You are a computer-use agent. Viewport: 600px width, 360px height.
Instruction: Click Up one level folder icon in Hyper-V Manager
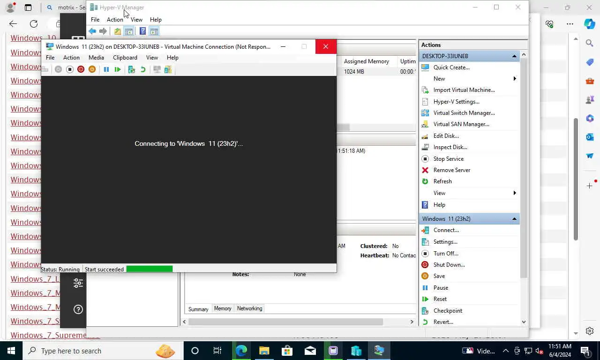117,31
